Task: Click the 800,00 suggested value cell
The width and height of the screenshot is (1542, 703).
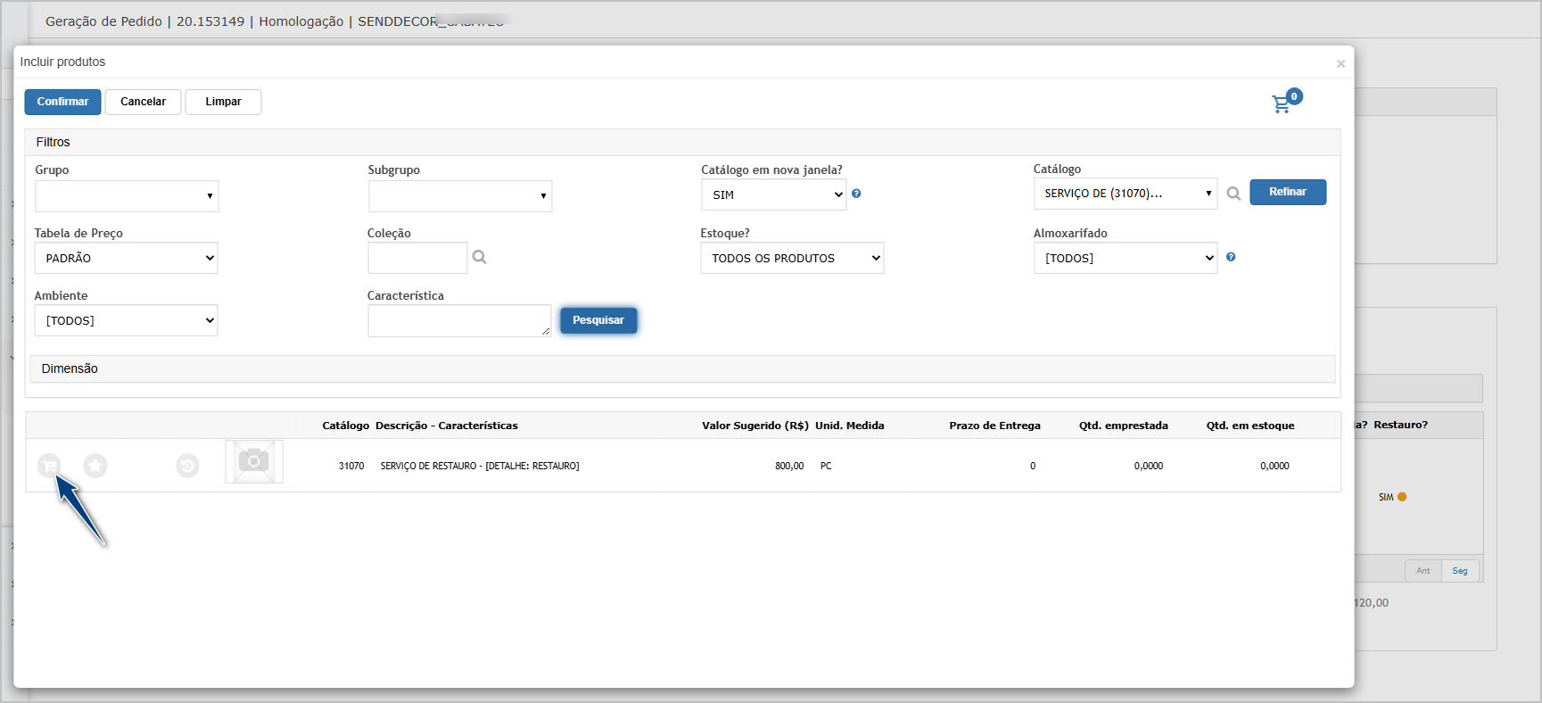Action: tap(789, 466)
